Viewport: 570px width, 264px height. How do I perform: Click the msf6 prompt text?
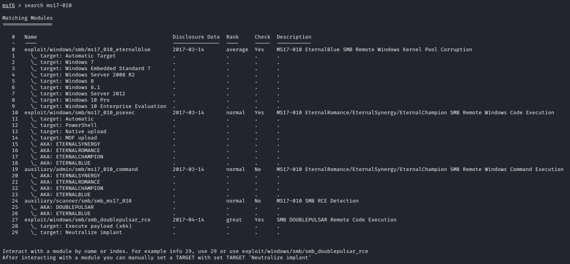tap(9, 6)
